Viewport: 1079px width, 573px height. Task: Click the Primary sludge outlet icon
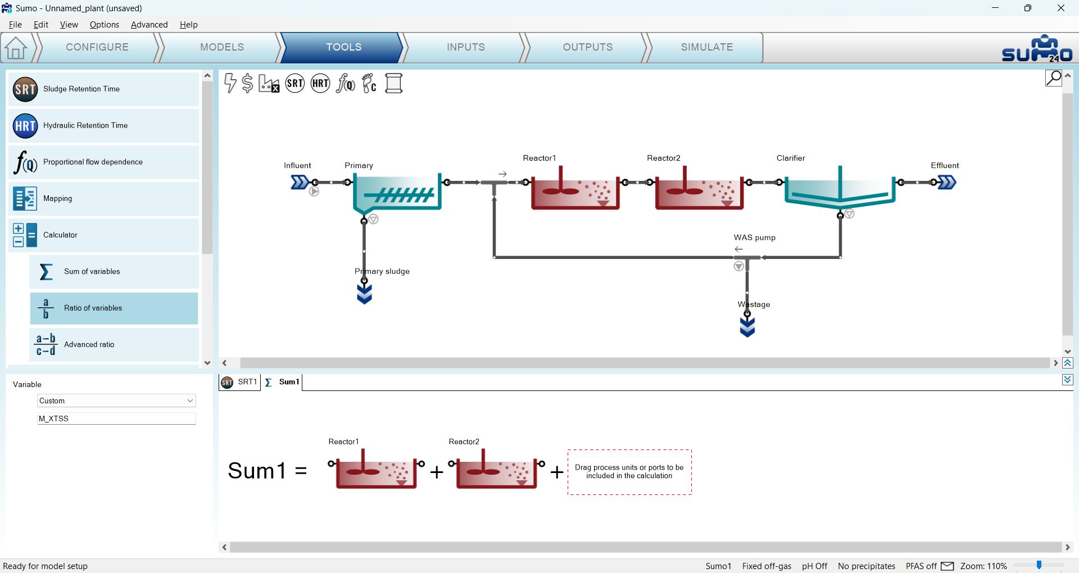365,294
